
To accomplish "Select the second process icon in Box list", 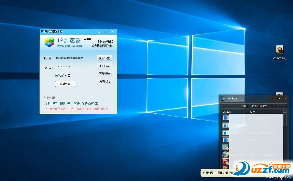I will click(x=226, y=125).
